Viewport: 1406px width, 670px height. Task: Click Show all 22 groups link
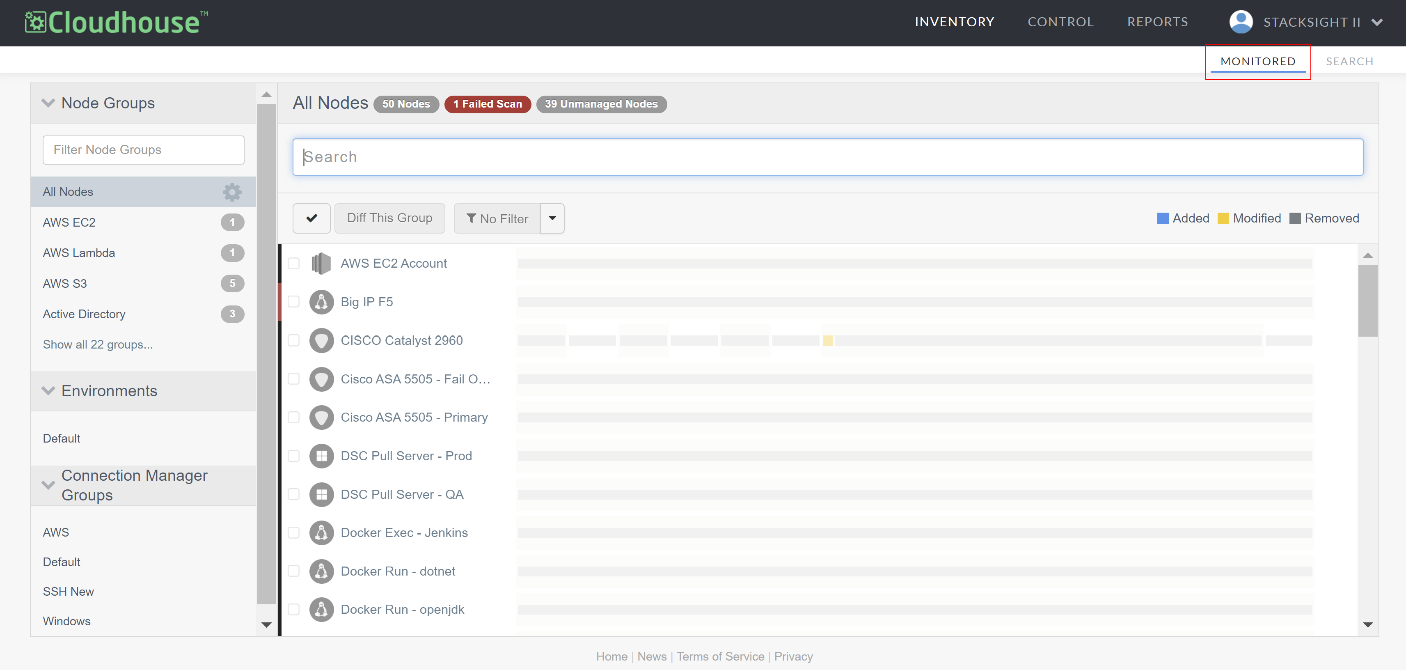pos(98,344)
